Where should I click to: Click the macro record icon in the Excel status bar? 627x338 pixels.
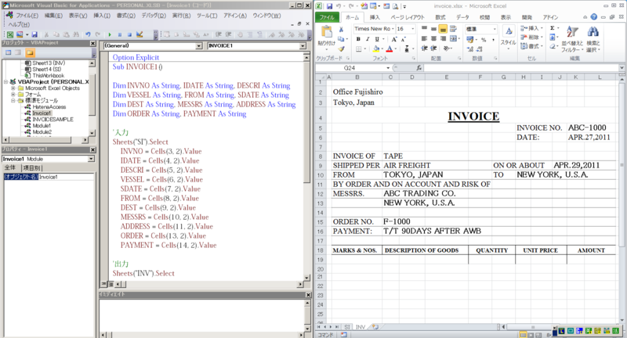pyautogui.click(x=344, y=335)
